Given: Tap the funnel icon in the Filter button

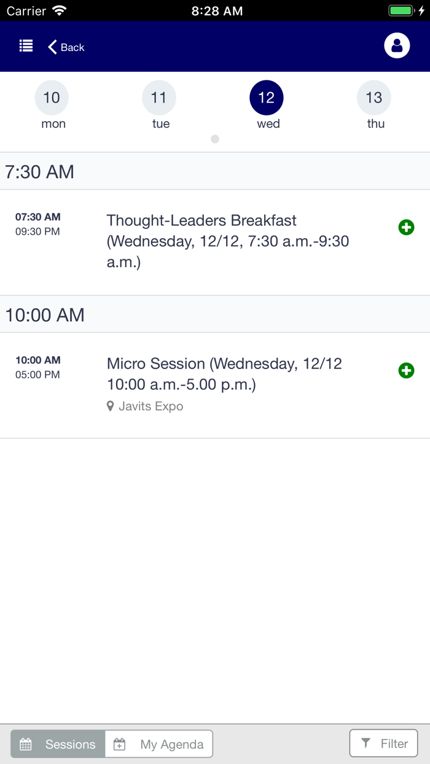Looking at the screenshot, I should 366,743.
